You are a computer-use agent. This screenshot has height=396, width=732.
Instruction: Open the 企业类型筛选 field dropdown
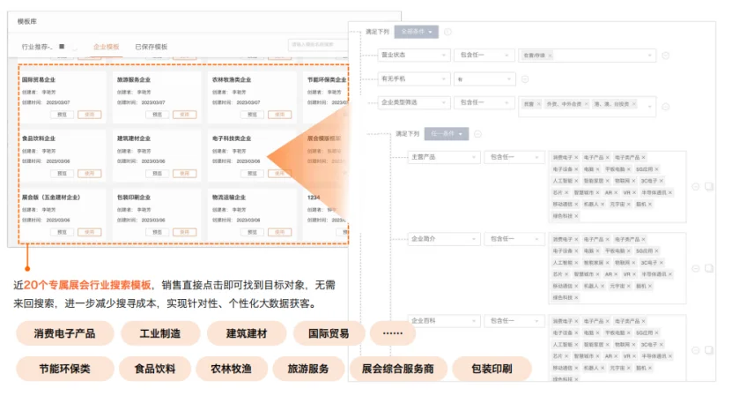[x=414, y=102]
